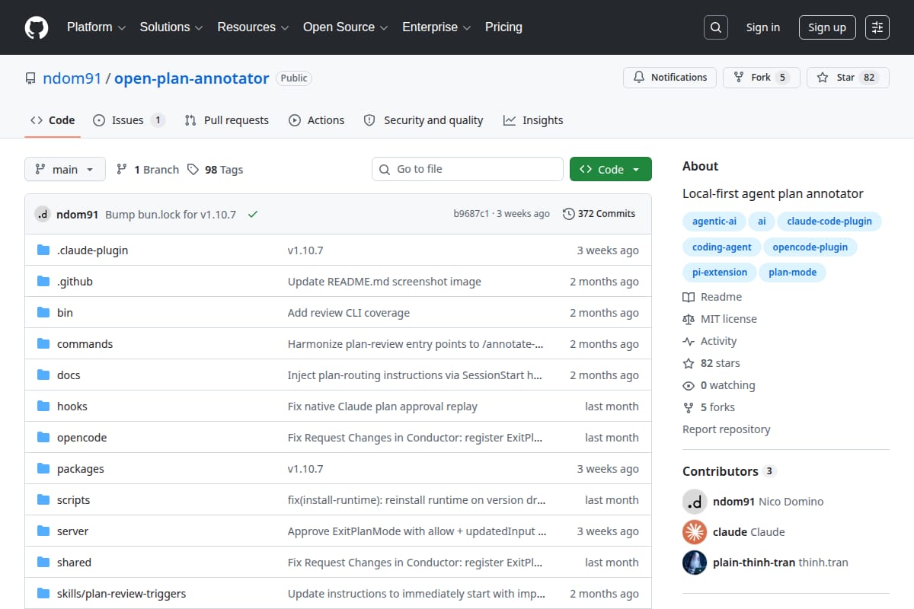
Task: Open the Platform dropdown menu
Action: point(95,27)
